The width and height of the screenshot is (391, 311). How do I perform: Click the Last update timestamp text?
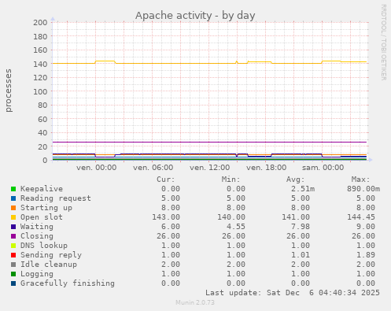point(293,293)
